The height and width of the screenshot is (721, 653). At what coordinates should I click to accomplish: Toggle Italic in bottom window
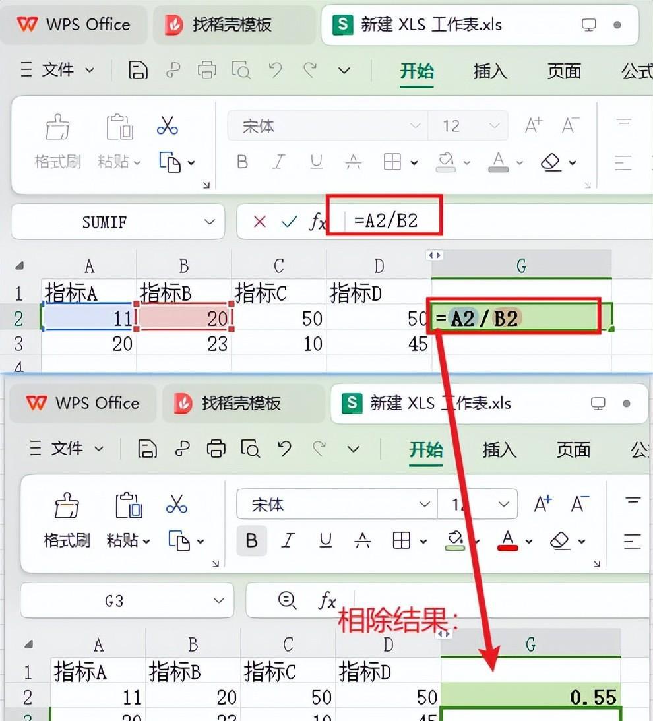pyautogui.click(x=288, y=541)
